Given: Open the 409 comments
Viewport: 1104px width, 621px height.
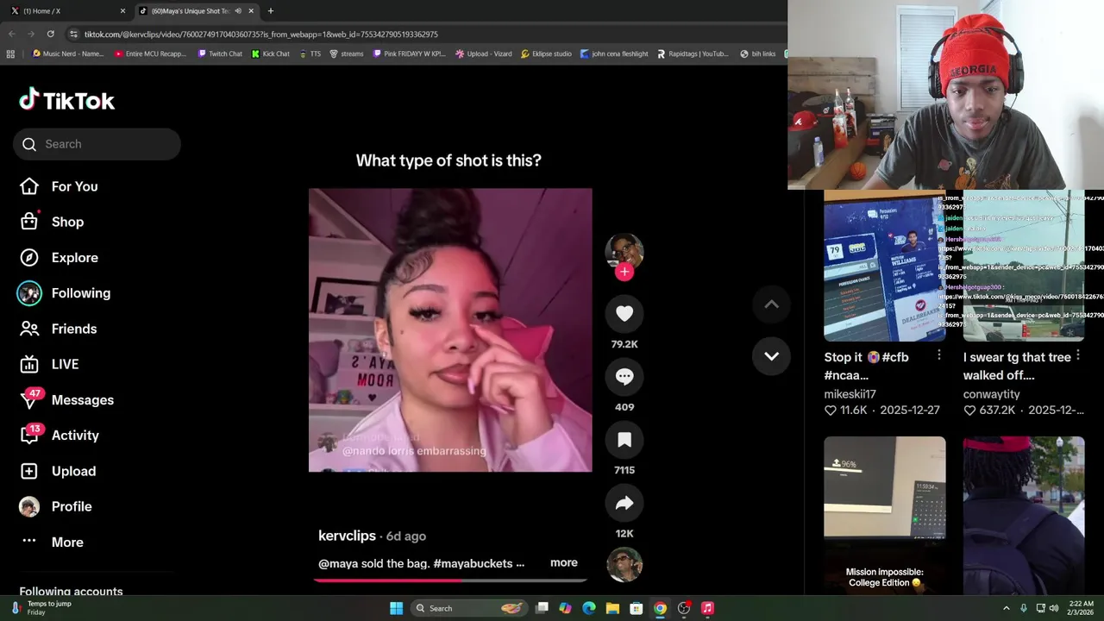Looking at the screenshot, I should coord(624,377).
